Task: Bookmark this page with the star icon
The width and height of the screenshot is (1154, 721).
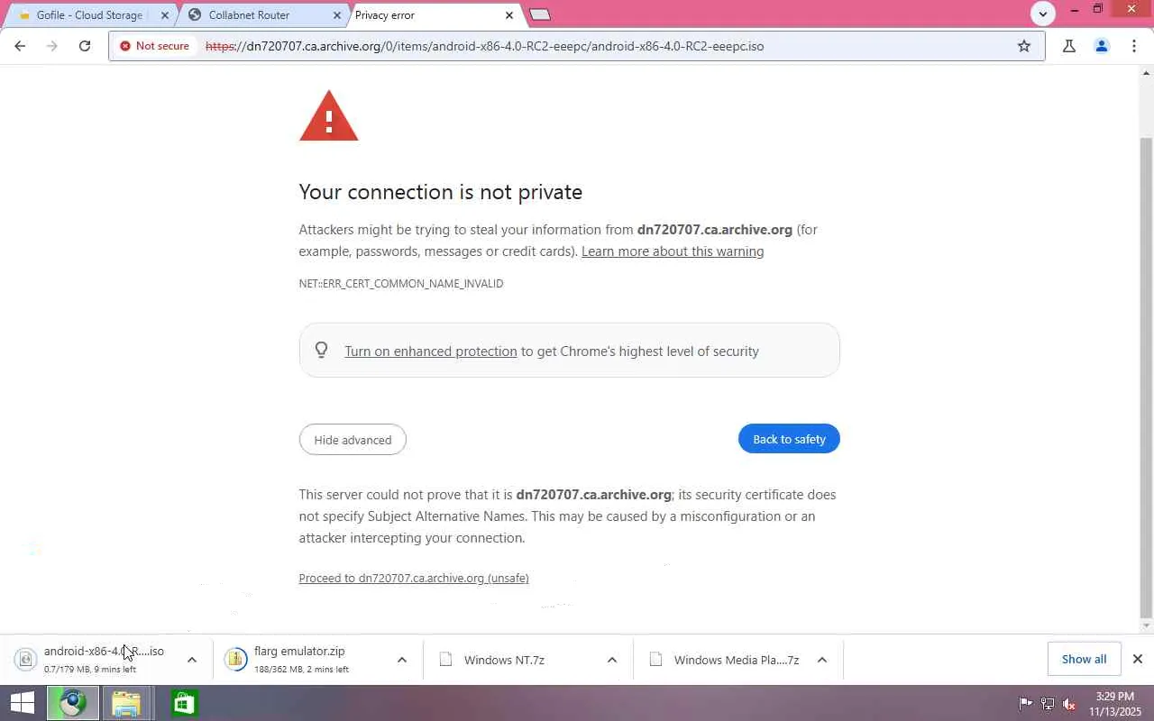Action: point(1024,46)
